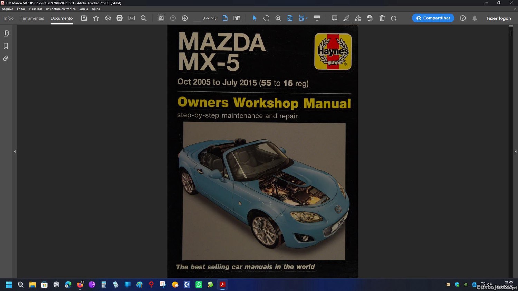Upload the file to cloud storage
This screenshot has height=291, width=518.
pos(108,18)
